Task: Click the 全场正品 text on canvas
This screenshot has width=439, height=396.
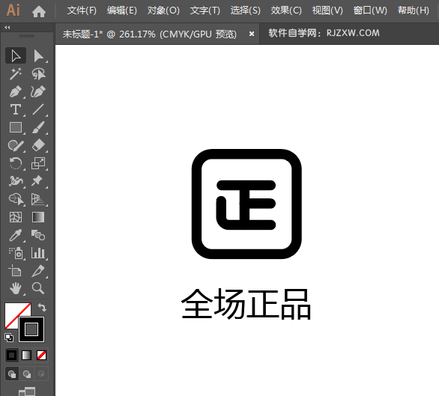Action: coord(246,304)
